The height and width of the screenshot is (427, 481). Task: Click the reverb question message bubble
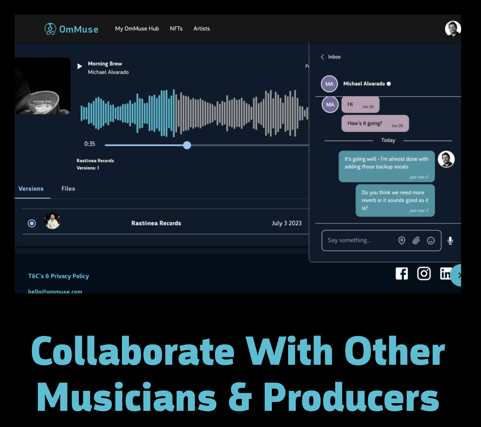[395, 200]
